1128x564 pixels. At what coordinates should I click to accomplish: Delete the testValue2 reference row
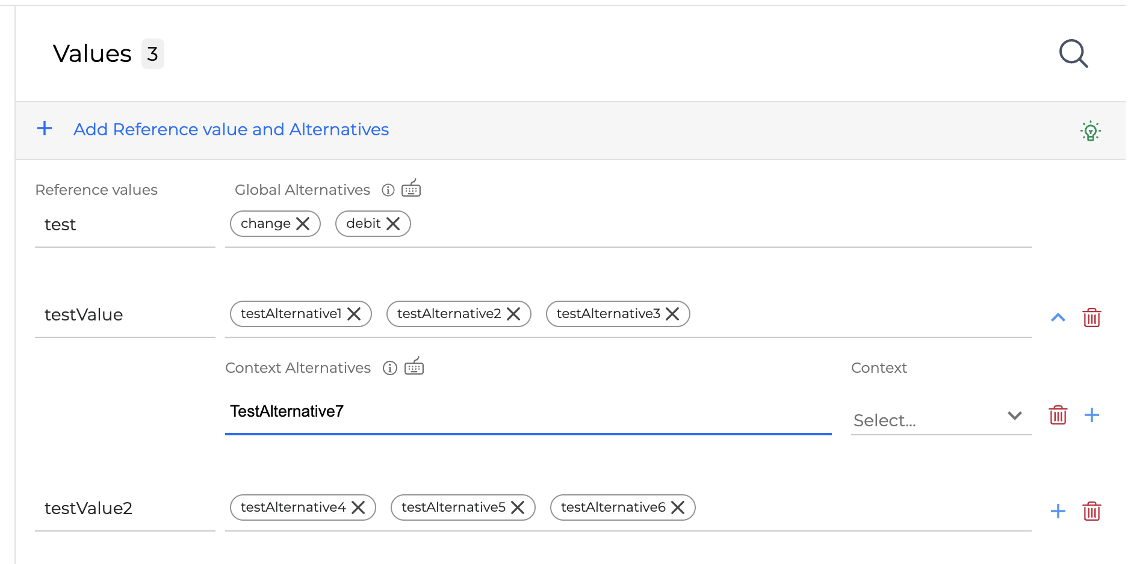coord(1091,511)
